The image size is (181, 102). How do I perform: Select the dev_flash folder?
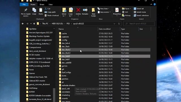[x=66, y=46]
